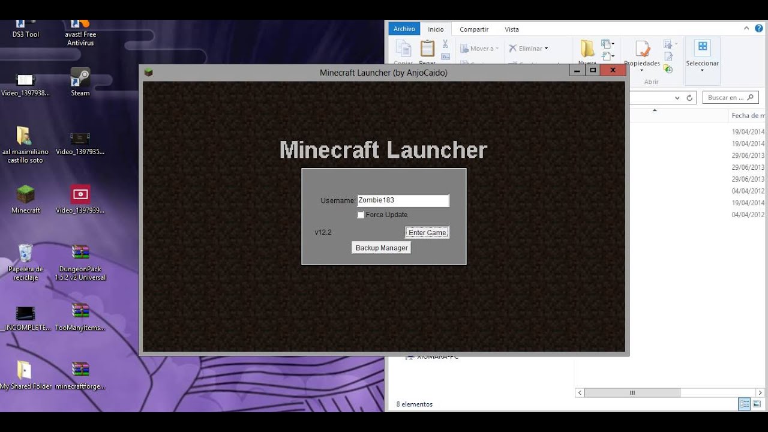
Task: Enable the Force Update checkbox
Action: tap(361, 215)
